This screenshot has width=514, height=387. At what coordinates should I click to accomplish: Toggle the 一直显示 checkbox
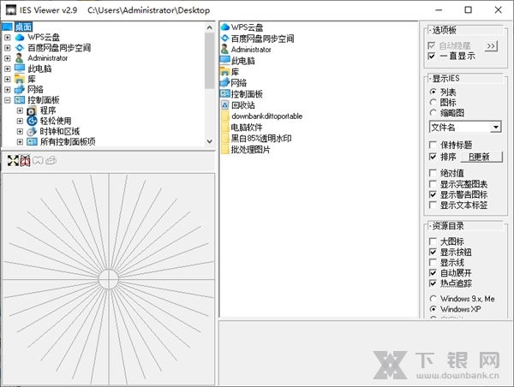pyautogui.click(x=432, y=56)
